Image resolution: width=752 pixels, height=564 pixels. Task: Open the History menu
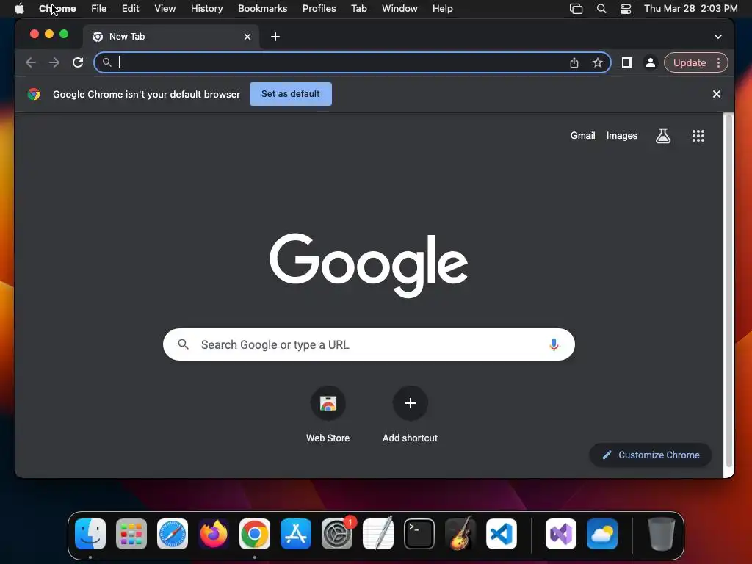tap(206, 9)
